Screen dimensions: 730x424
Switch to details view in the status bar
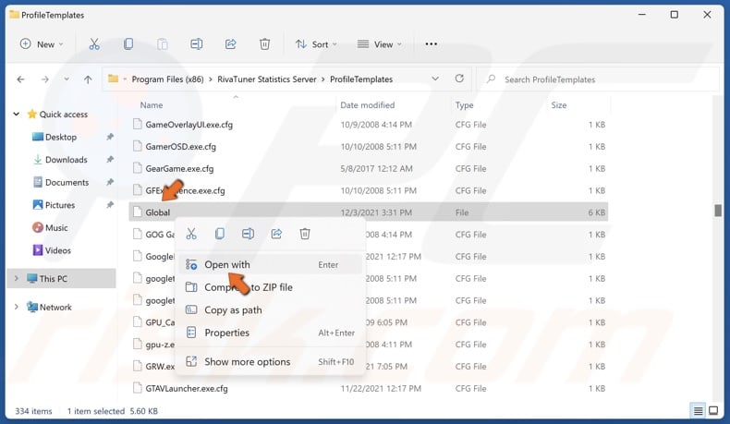coord(698,411)
